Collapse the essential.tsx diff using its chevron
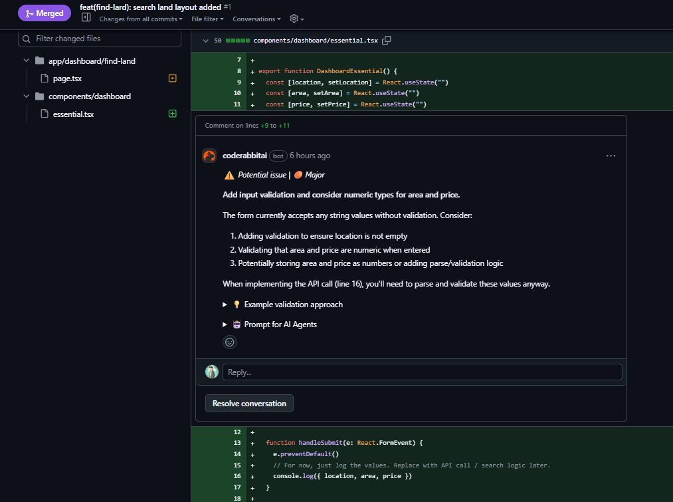This screenshot has height=502, width=673. 206,40
